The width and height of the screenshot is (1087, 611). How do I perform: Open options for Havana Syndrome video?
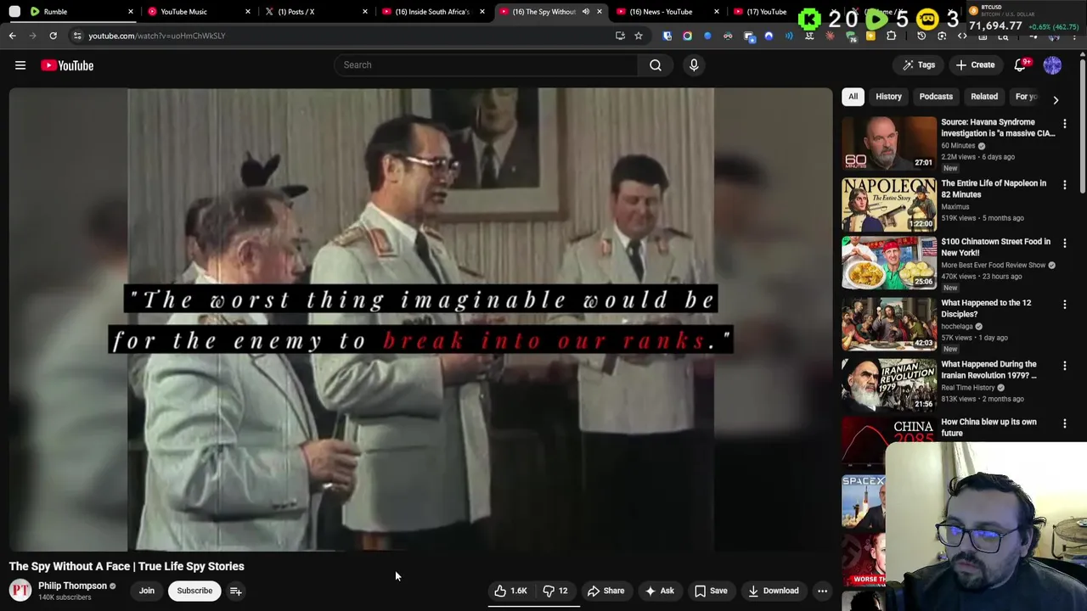pos(1065,124)
